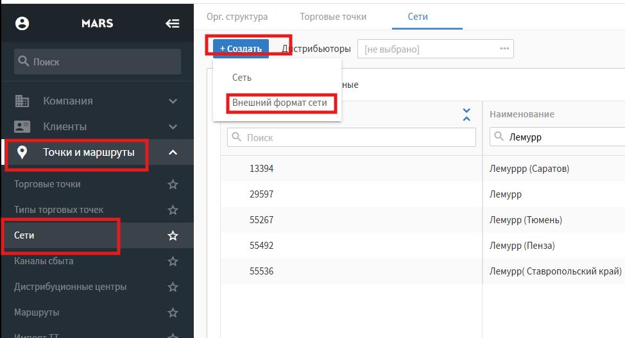The width and height of the screenshot is (625, 338).
Task: Open row Лемурр (Саратов)
Action: click(529, 169)
